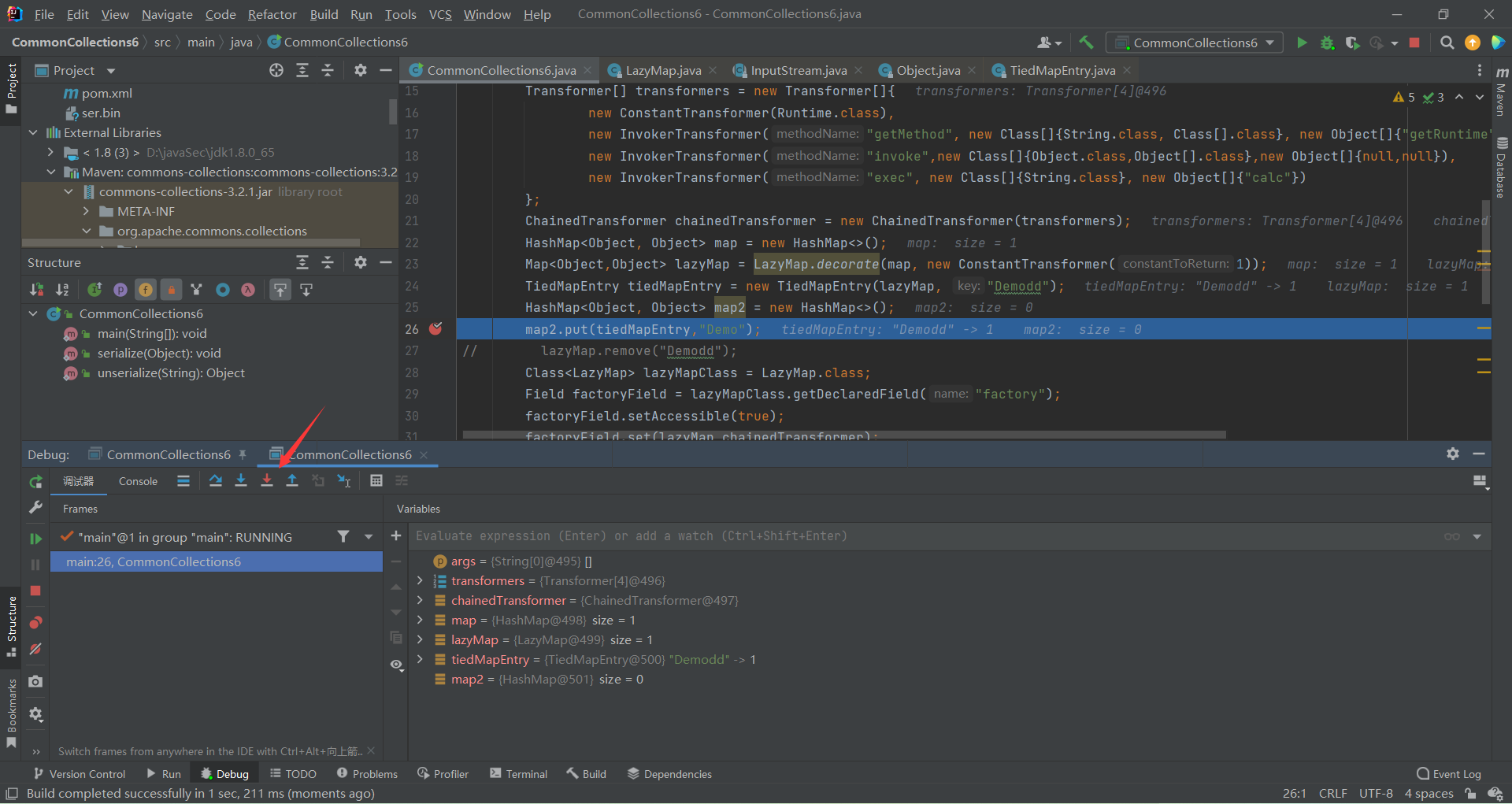Toggle Show Anonymous Classes in Structure
This screenshot has height=804, width=1512.
(223, 290)
